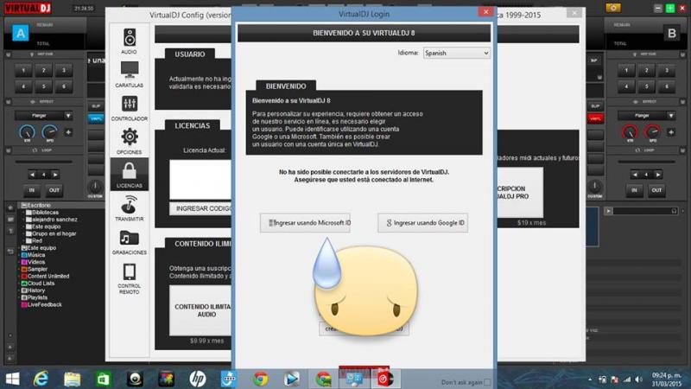Open the CARATULAS settings section
691x389 pixels.
pos(129,74)
